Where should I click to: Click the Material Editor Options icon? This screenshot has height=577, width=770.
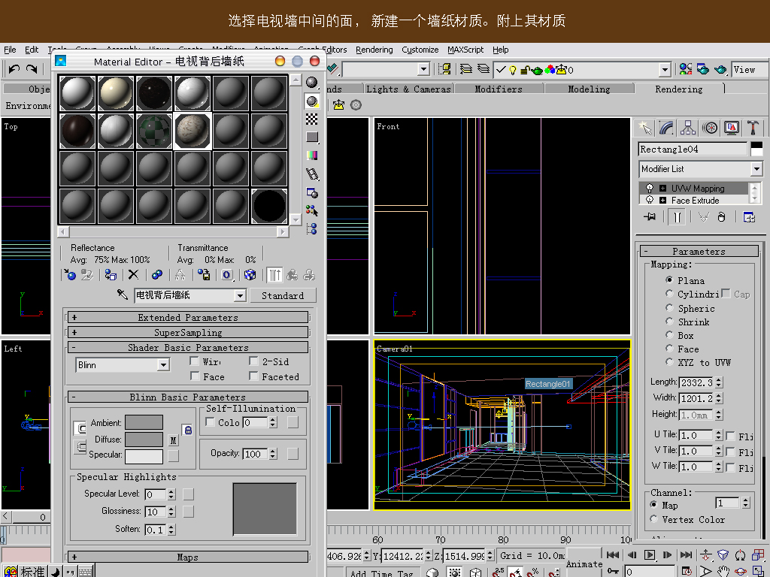[312, 192]
